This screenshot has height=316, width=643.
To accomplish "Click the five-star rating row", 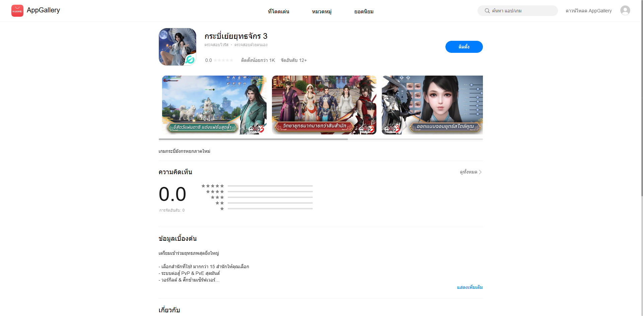I will (x=257, y=186).
